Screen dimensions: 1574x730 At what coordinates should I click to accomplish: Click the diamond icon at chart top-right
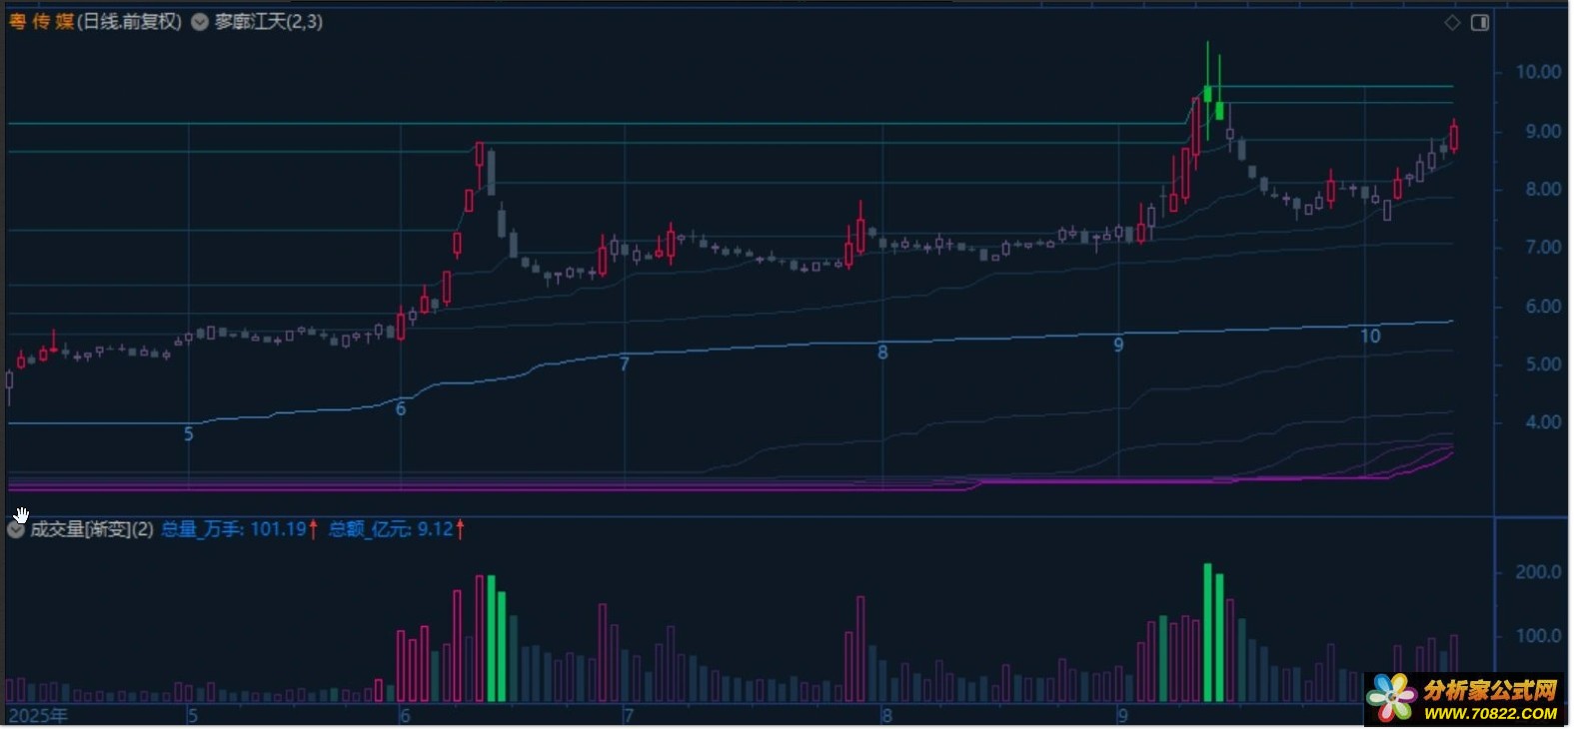[1452, 22]
